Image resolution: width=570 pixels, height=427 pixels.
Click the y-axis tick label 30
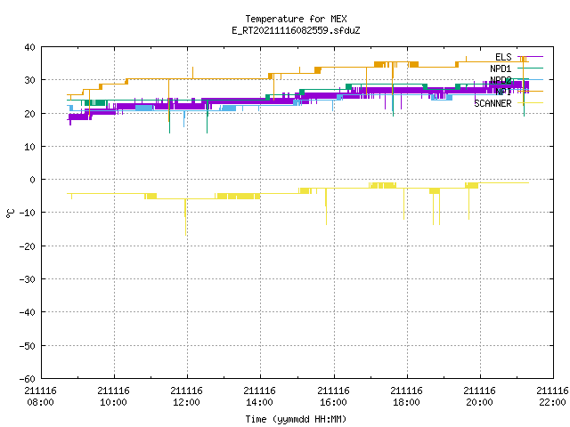click(x=29, y=80)
